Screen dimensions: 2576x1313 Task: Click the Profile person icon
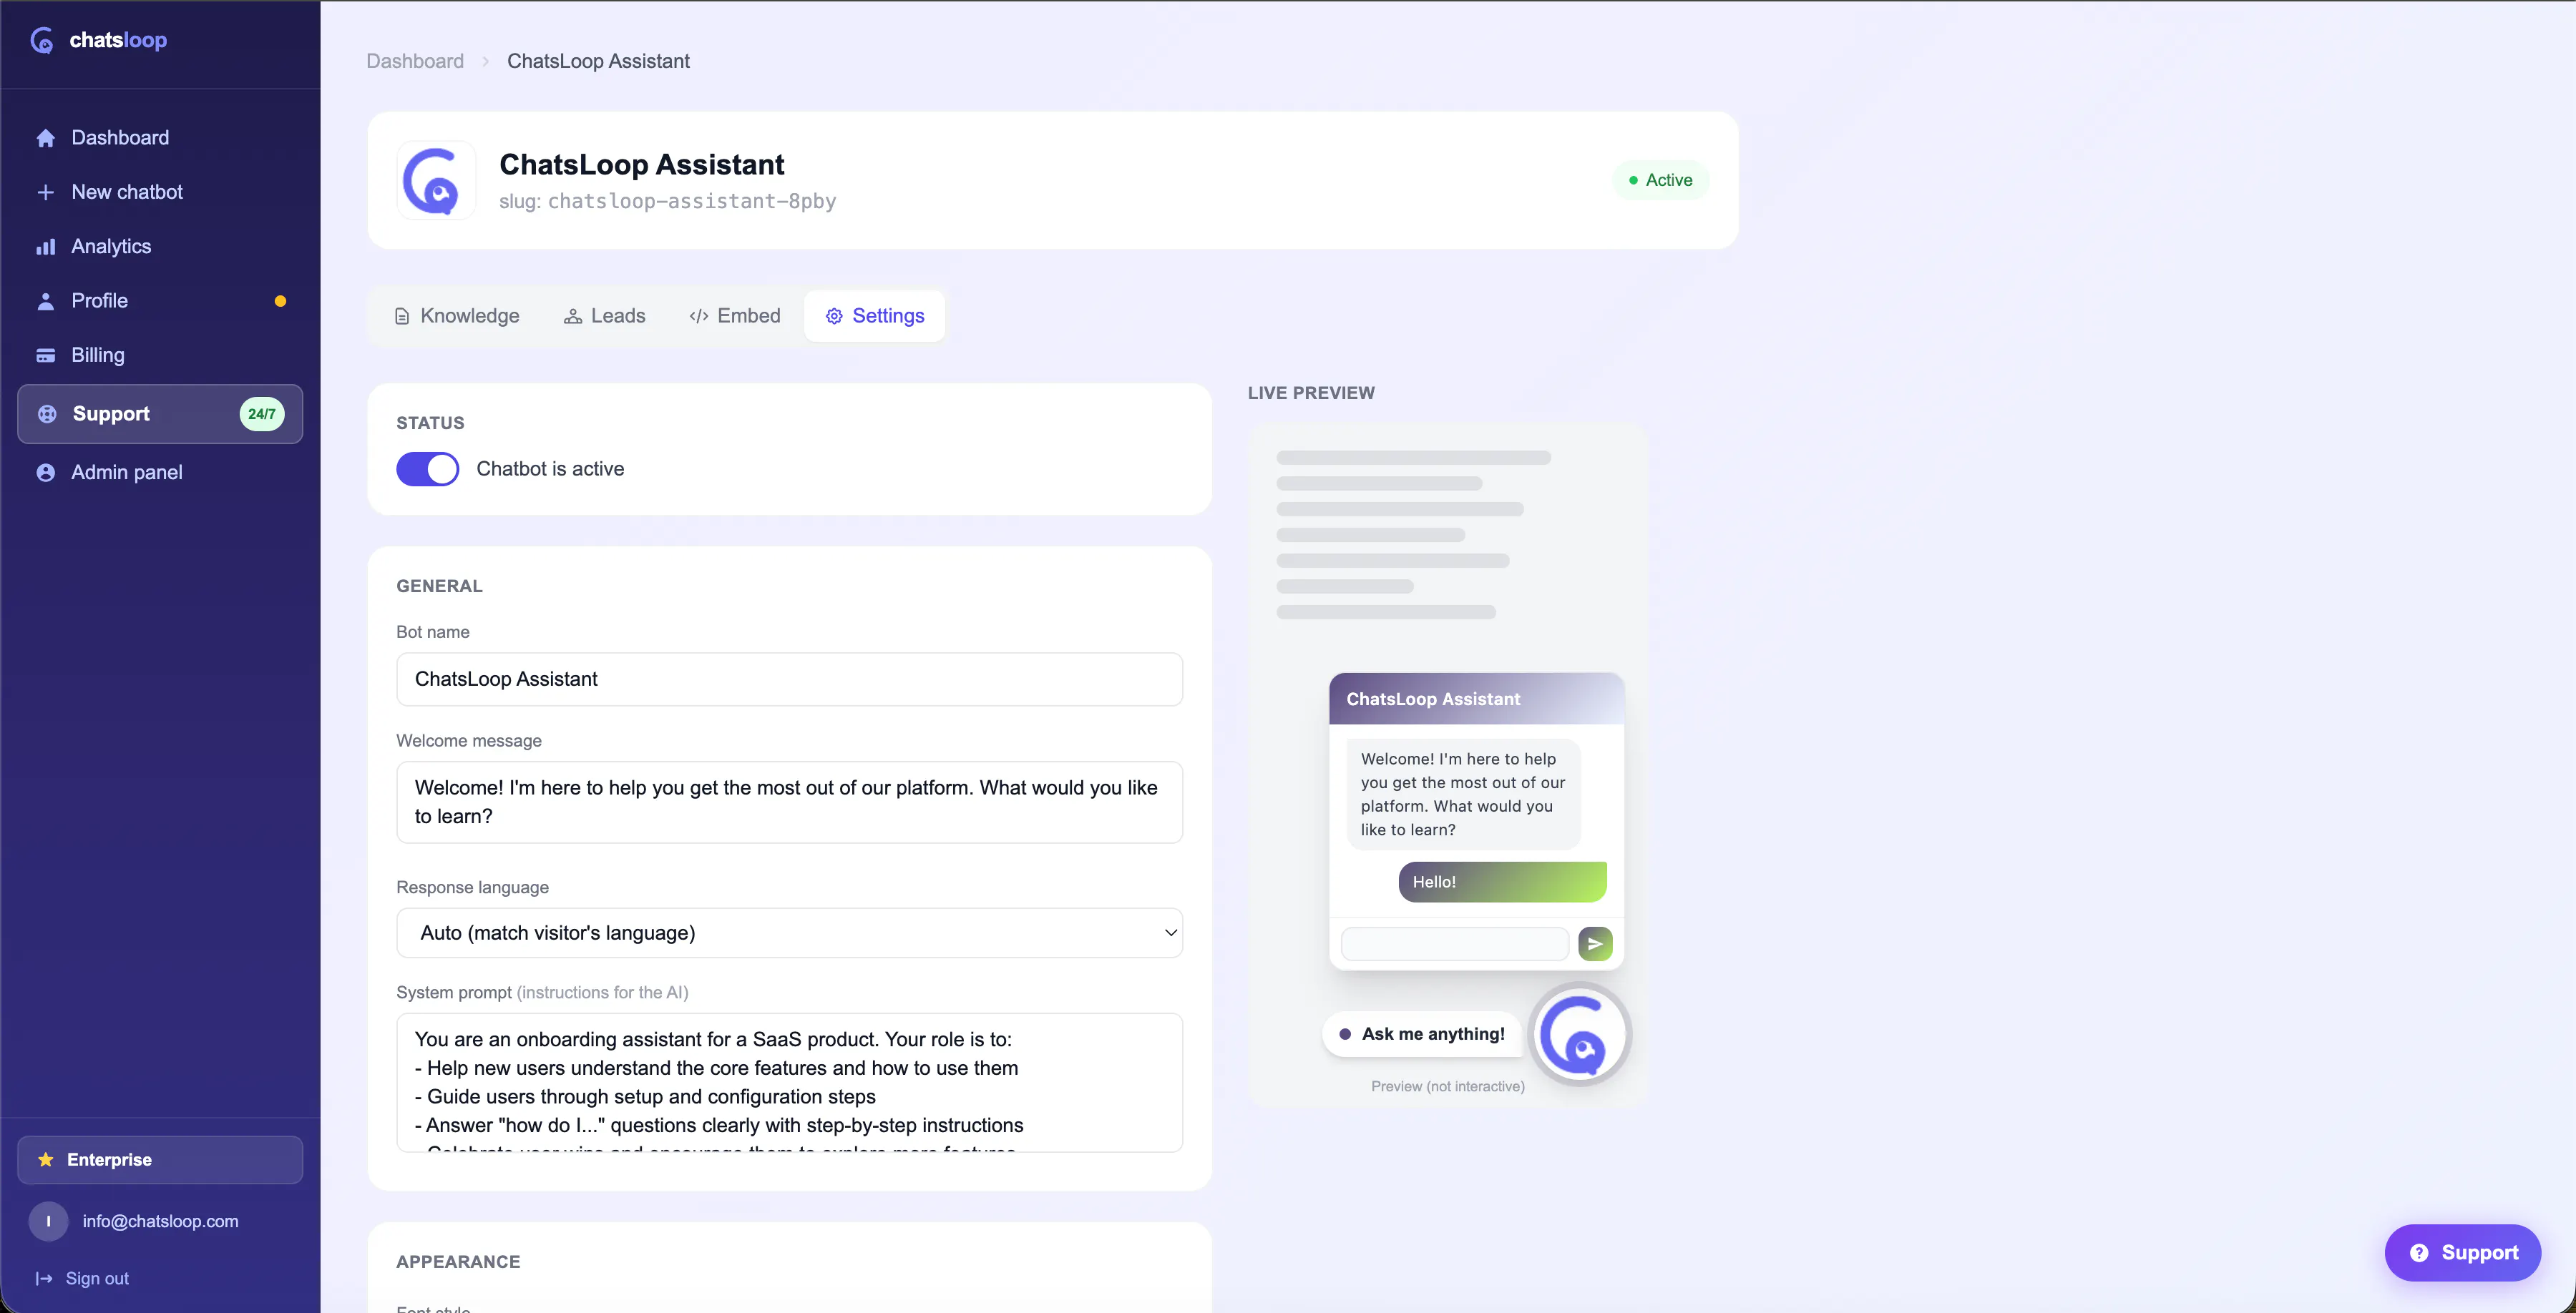click(46, 301)
